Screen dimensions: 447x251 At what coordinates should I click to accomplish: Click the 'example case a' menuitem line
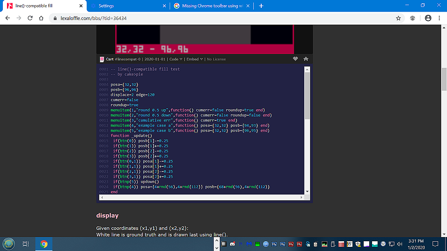pos(190,125)
